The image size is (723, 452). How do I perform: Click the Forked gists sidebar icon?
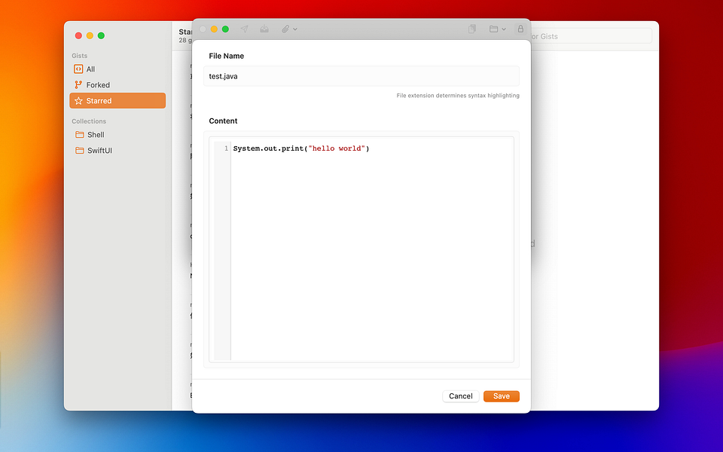tap(80, 84)
